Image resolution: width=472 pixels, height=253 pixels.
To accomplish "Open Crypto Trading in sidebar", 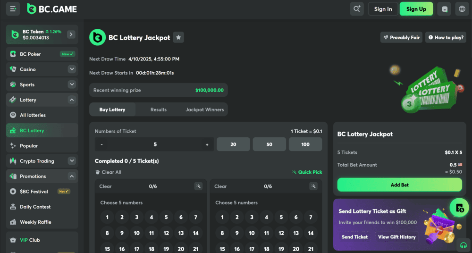I will pos(42,161).
